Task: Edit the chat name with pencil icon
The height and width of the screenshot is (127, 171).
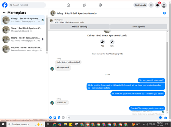Action: click(x=112, y=42)
